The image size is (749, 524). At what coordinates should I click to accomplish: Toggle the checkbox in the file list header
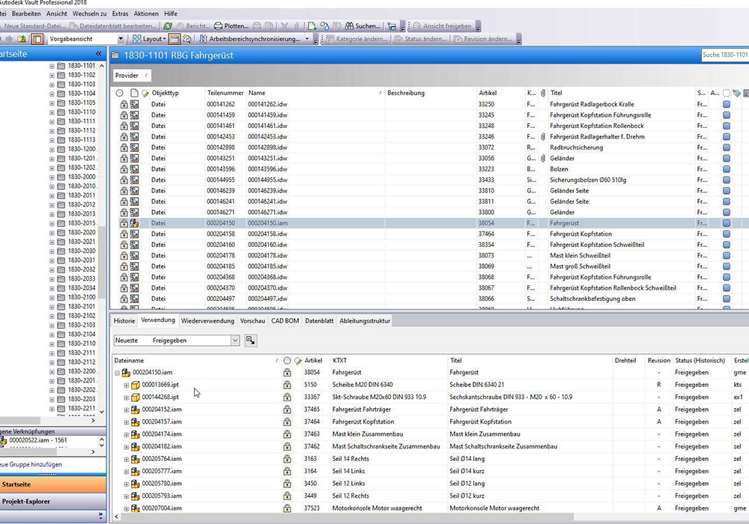coord(726,94)
